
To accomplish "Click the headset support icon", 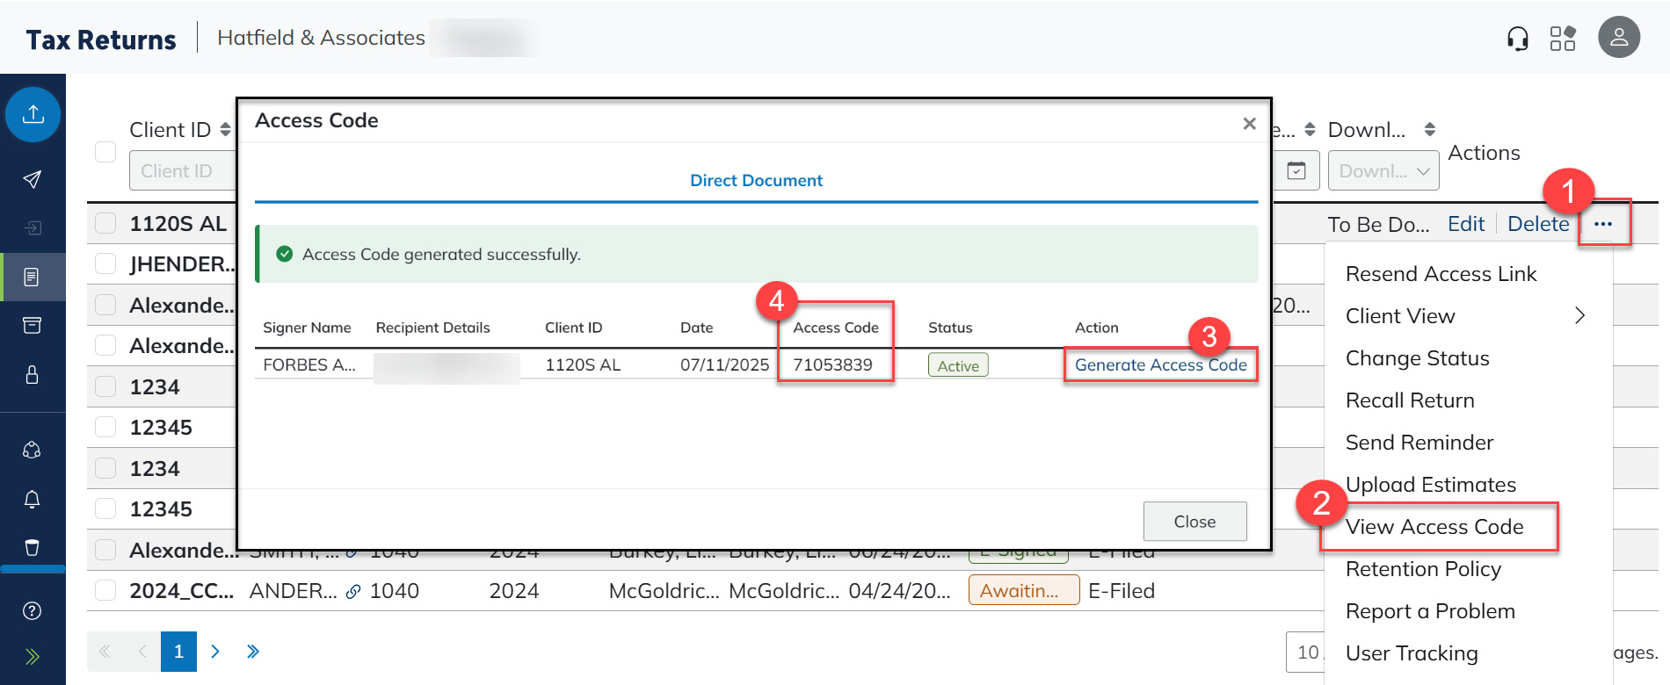I will (x=1517, y=39).
